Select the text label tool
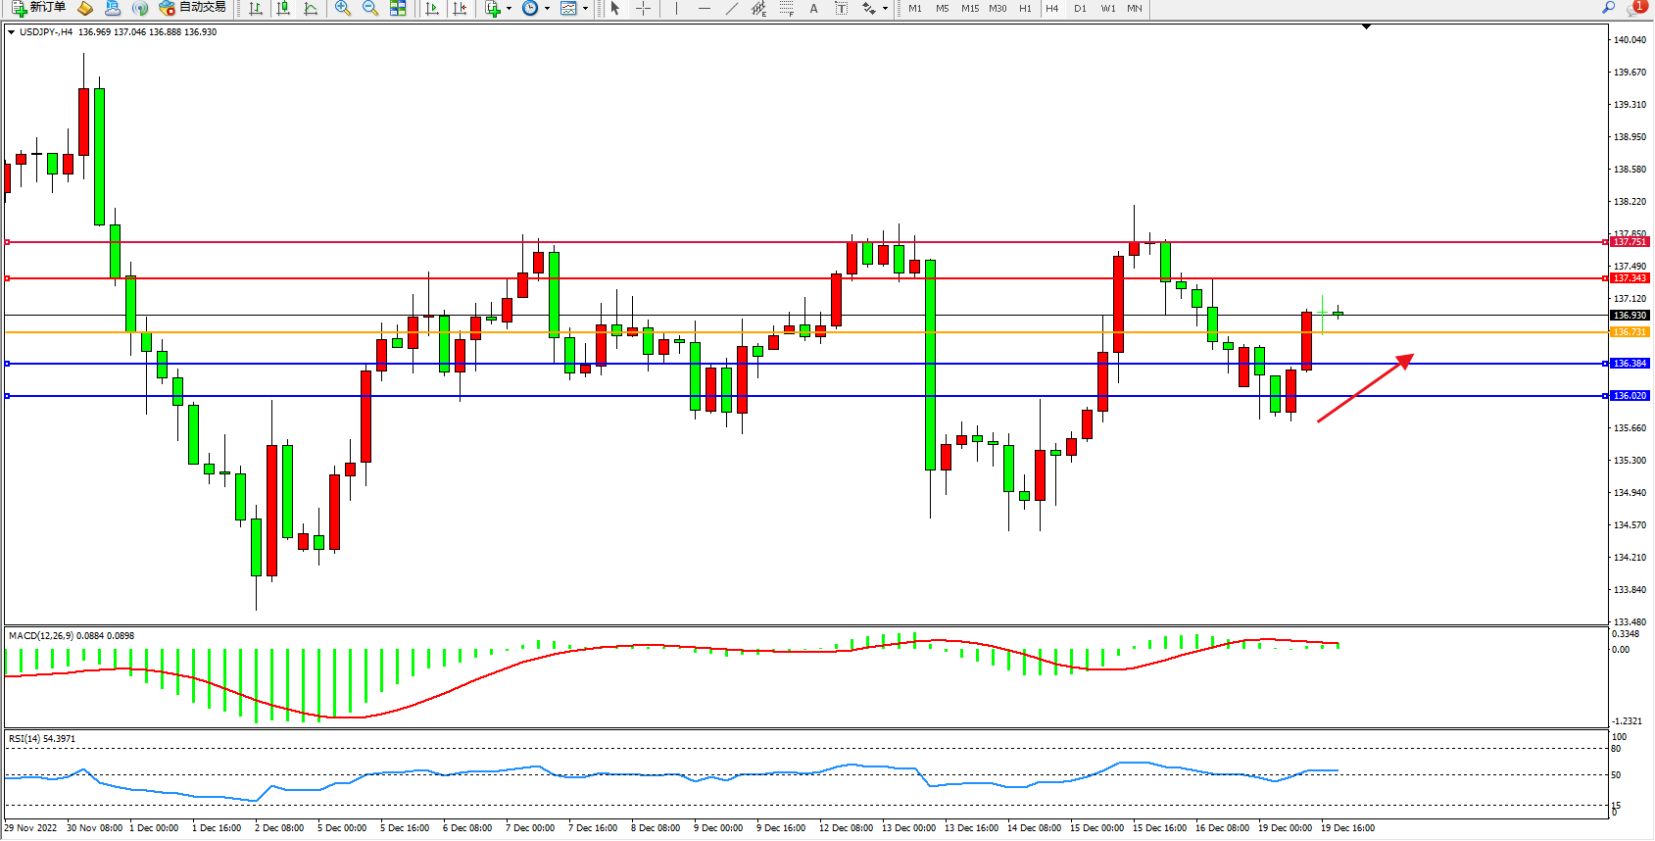 pos(813,8)
